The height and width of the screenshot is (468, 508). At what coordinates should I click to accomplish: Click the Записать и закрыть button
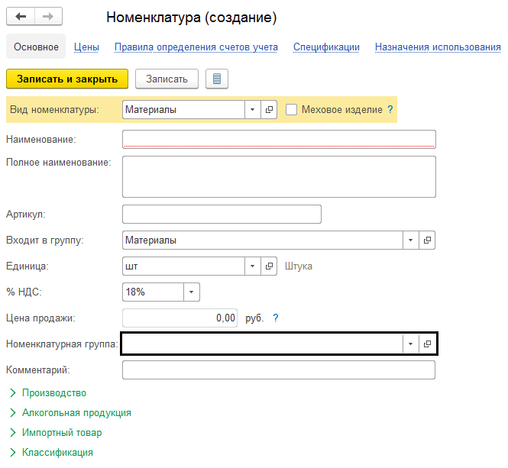(x=67, y=79)
